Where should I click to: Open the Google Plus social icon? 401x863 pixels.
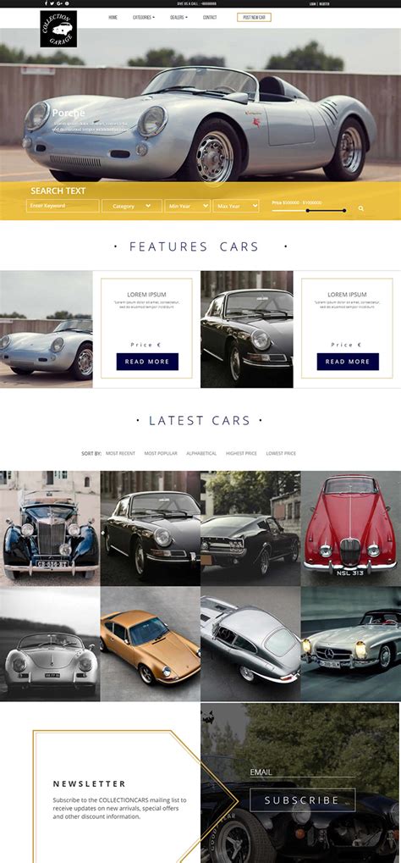(61, 3)
